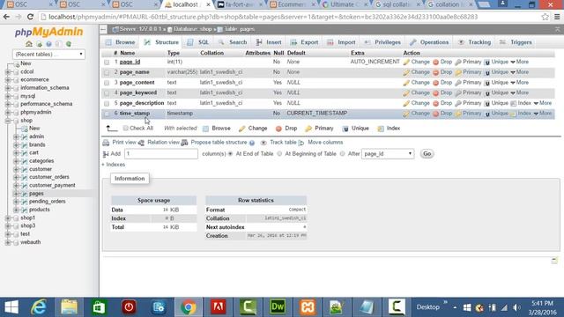564x317 pixels.
Task: Click the Move columns link
Action: point(325,143)
